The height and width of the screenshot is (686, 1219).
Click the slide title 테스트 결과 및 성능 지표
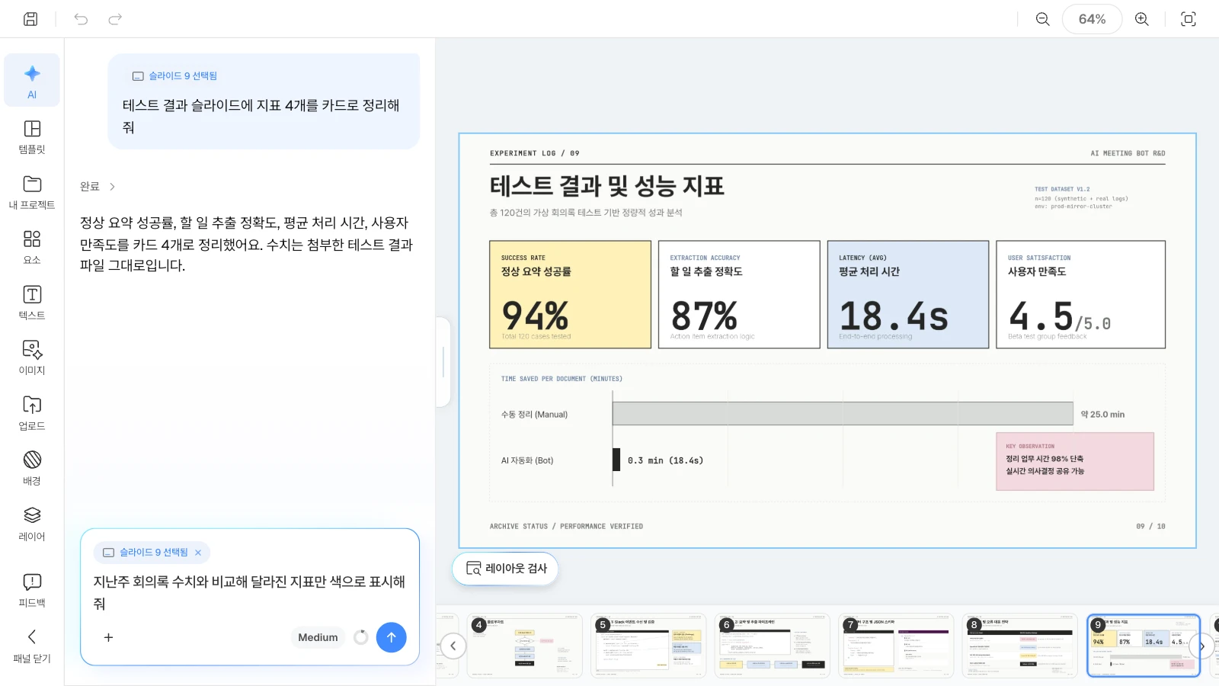pos(607,186)
